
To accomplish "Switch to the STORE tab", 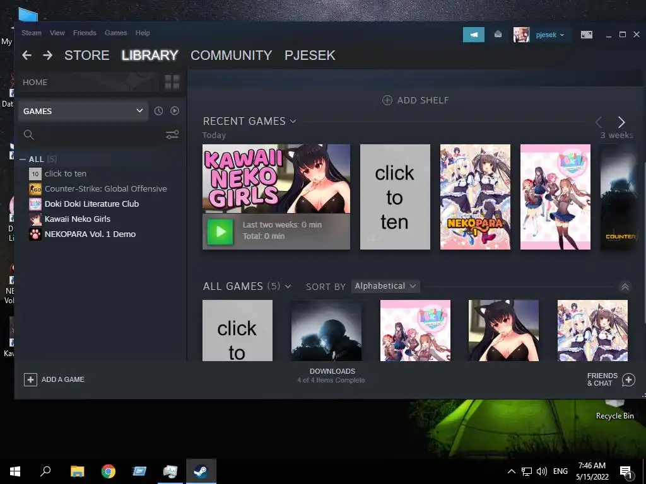I will pyautogui.click(x=86, y=55).
